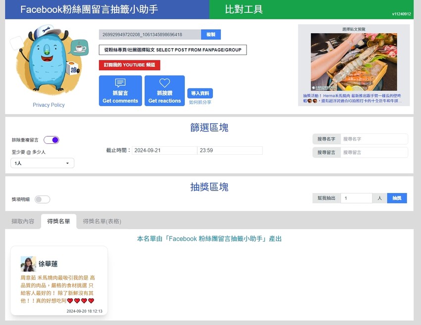Click the comment bubble icon on Get comments
Viewport: 421px width, 325px height.
[x=120, y=82]
